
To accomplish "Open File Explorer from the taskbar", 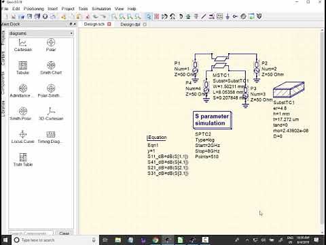I will (x=118, y=240).
